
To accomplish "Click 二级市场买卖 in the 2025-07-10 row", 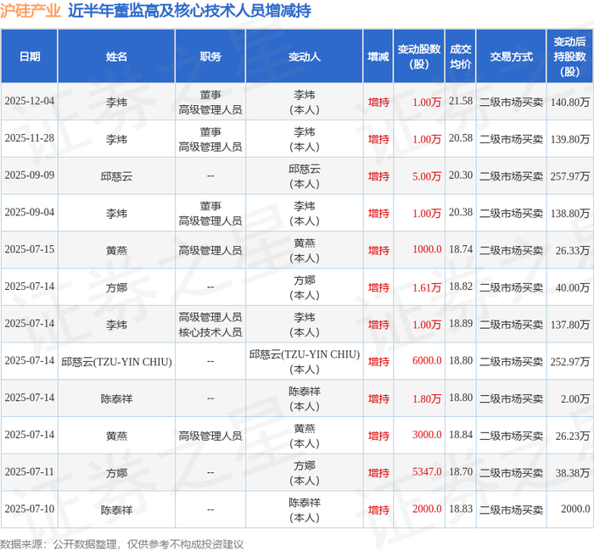I will pos(511,510).
